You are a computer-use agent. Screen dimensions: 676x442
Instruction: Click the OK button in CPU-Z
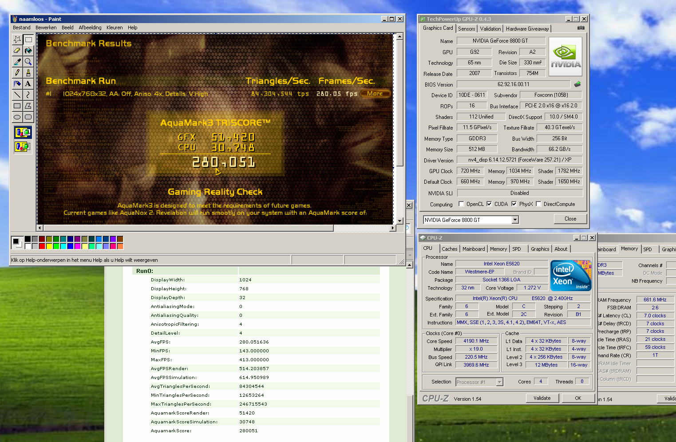578,398
